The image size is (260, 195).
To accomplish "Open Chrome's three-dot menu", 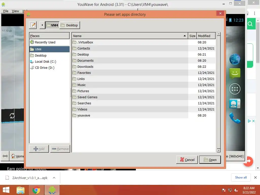I will 254,13.
